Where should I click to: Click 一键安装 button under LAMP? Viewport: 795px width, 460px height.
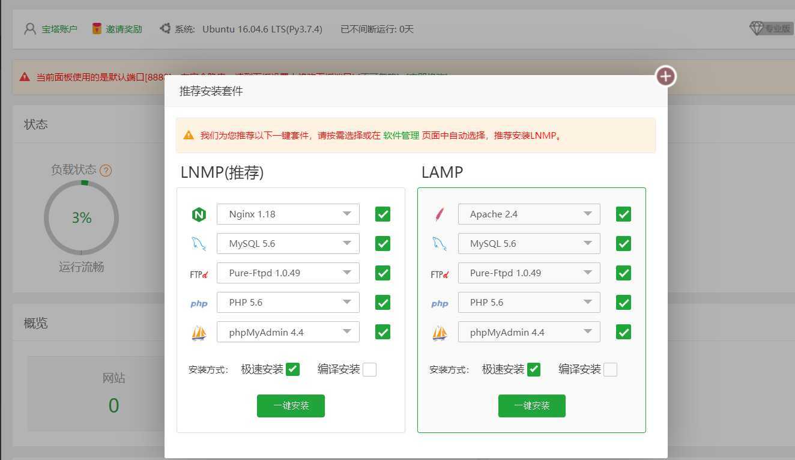coord(532,406)
